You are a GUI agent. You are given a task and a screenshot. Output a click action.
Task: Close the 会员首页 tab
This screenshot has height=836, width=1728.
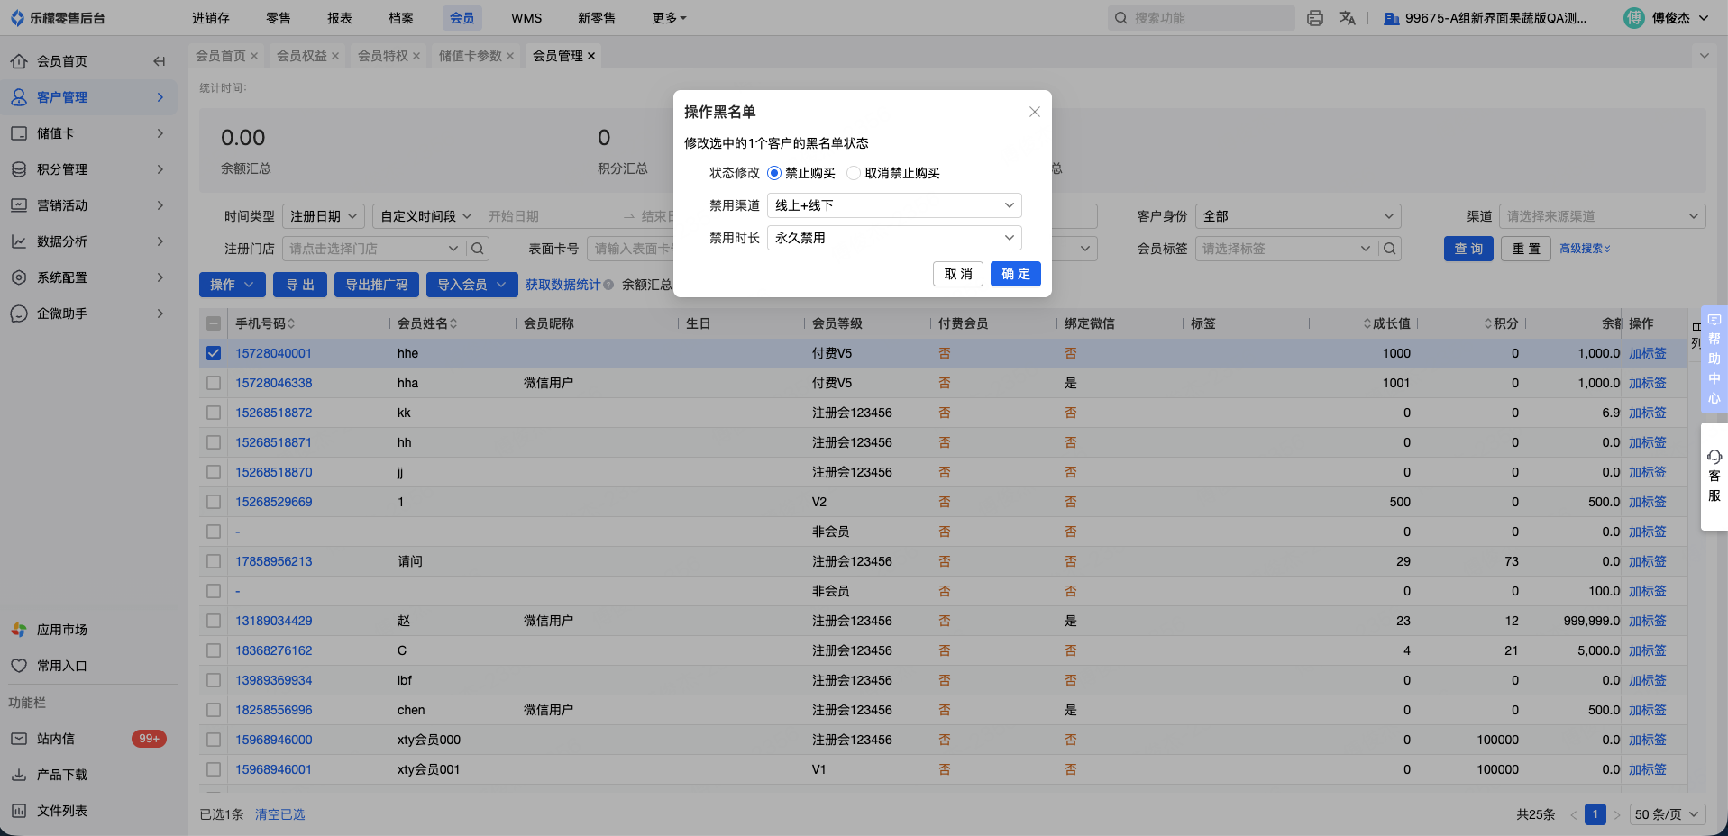coord(254,56)
